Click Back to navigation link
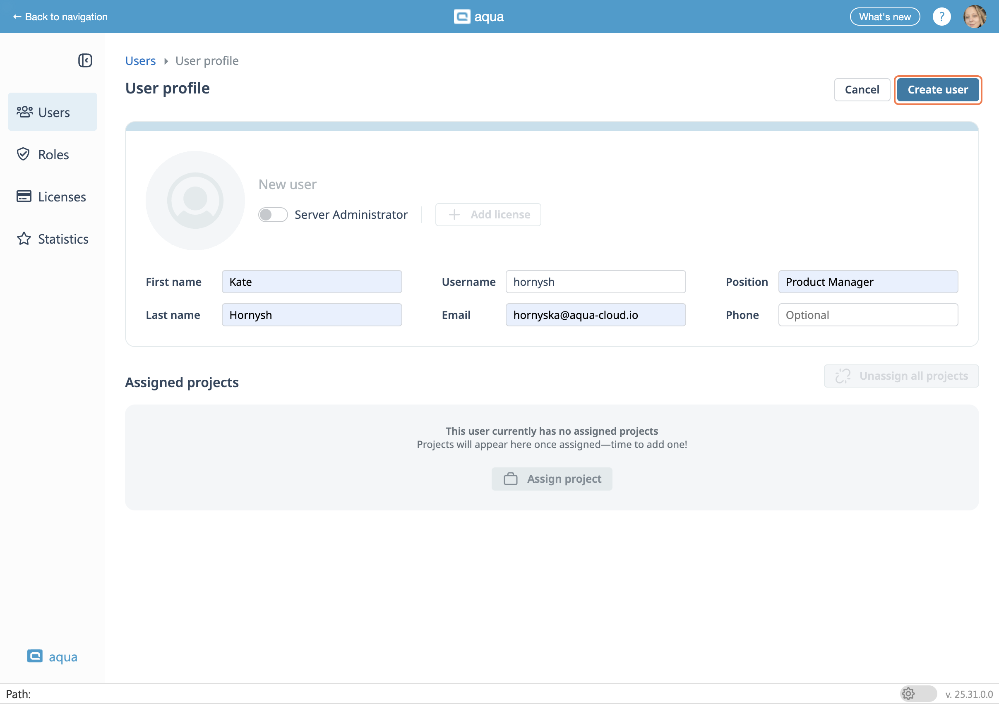Viewport: 999px width, 704px height. coord(60,17)
